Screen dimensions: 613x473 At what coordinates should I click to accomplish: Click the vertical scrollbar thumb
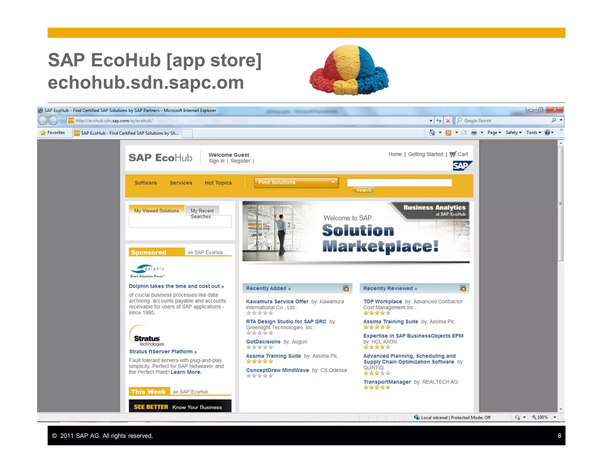tap(561, 204)
